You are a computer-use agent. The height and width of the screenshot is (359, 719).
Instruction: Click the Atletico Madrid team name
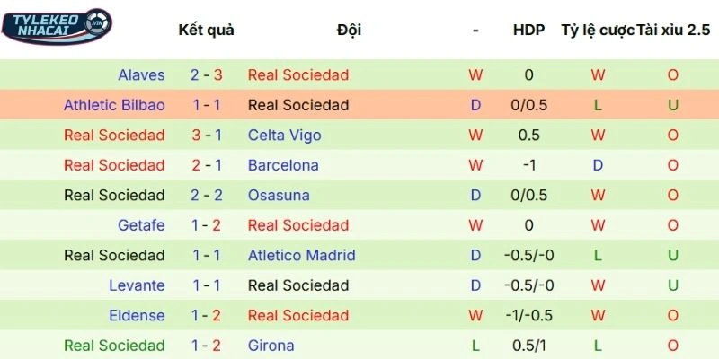coord(301,256)
